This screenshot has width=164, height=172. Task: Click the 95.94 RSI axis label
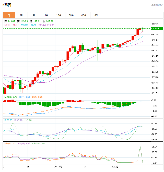coord(155,147)
